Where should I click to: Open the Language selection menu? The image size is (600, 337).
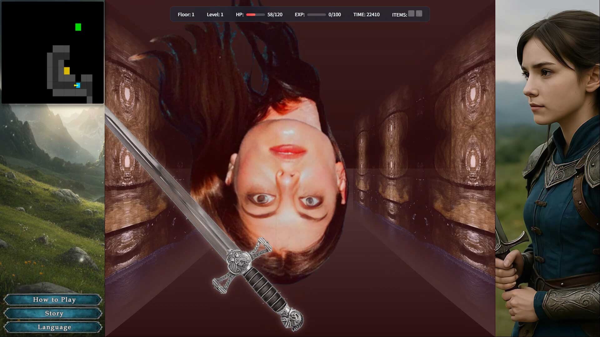(x=54, y=327)
